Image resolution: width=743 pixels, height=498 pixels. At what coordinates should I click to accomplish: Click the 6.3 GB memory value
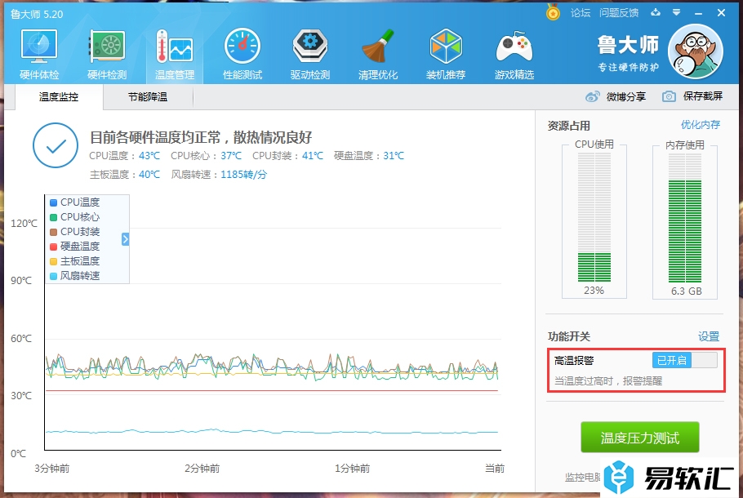686,291
